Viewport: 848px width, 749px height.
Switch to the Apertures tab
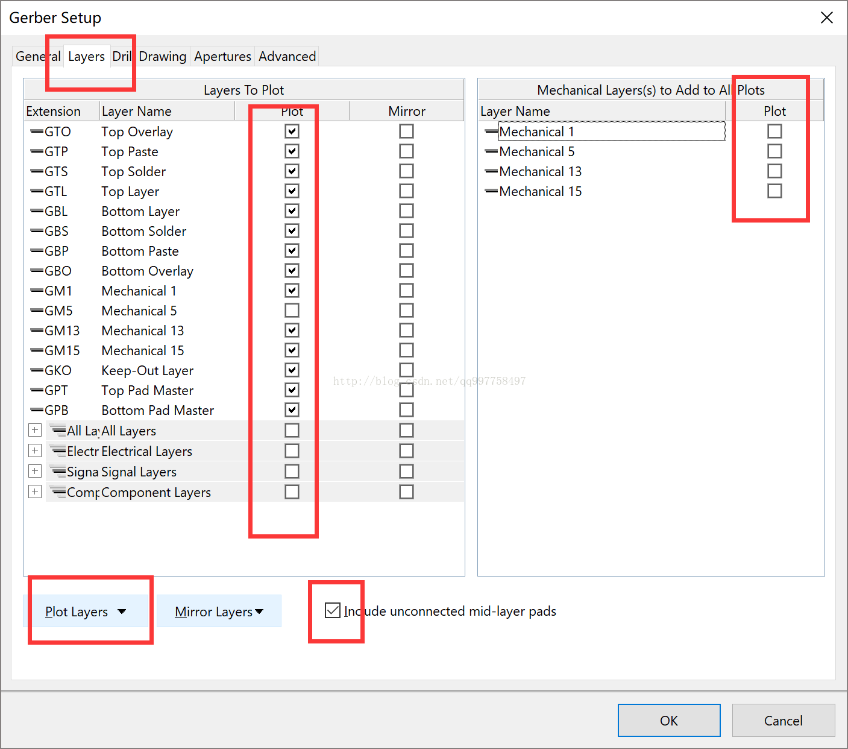(x=222, y=56)
